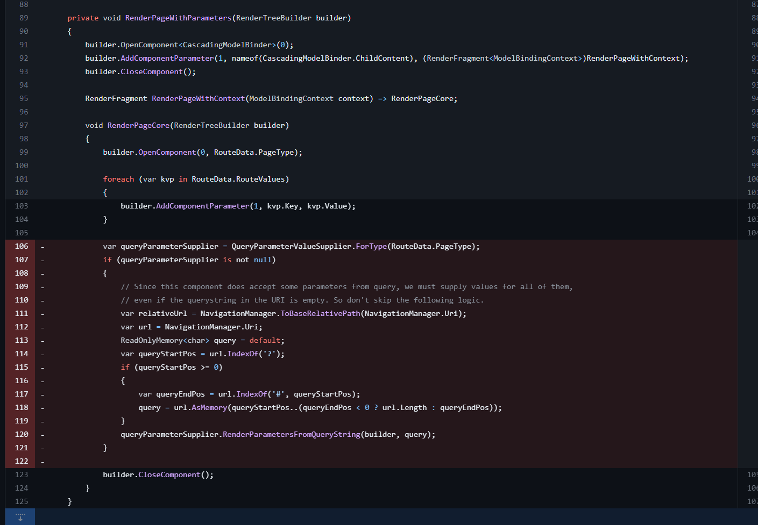Click ToBaseRelativePath on line 111
Viewport: 758px width, 525px height.
(320, 313)
